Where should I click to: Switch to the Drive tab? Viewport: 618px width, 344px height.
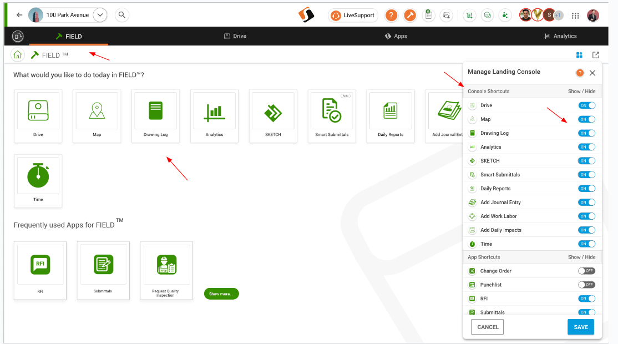pos(235,36)
